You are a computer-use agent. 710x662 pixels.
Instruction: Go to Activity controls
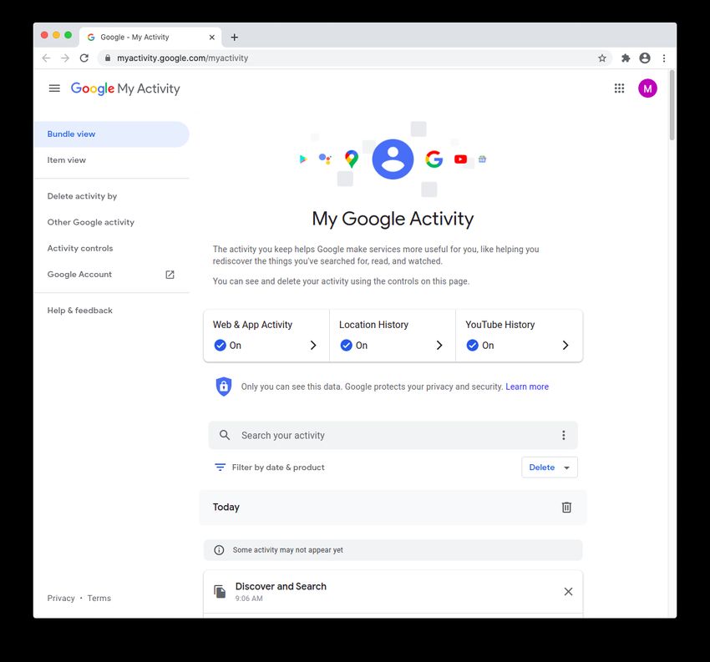(x=80, y=248)
